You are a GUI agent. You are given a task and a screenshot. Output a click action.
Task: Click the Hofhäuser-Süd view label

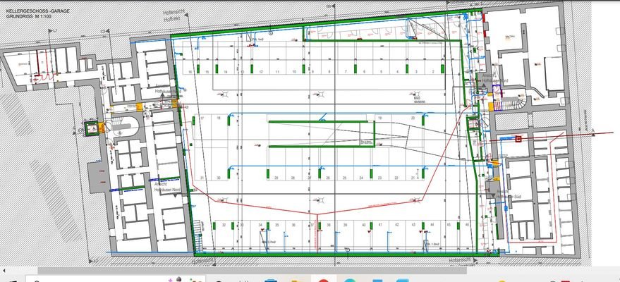507,197
